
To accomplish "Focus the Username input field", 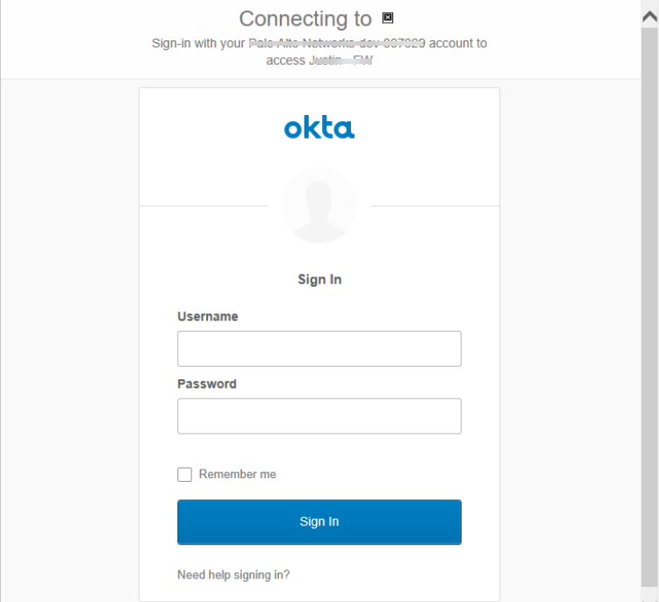I will (319, 348).
